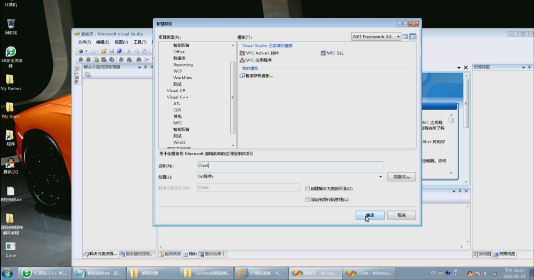The width and height of the screenshot is (534, 280).
Task: Click the folder icon in Solution Explorer toolbar
Action: [x=87, y=74]
